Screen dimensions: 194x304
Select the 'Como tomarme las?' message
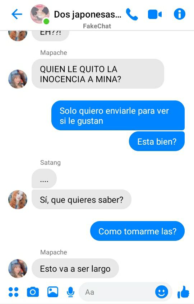137,231
